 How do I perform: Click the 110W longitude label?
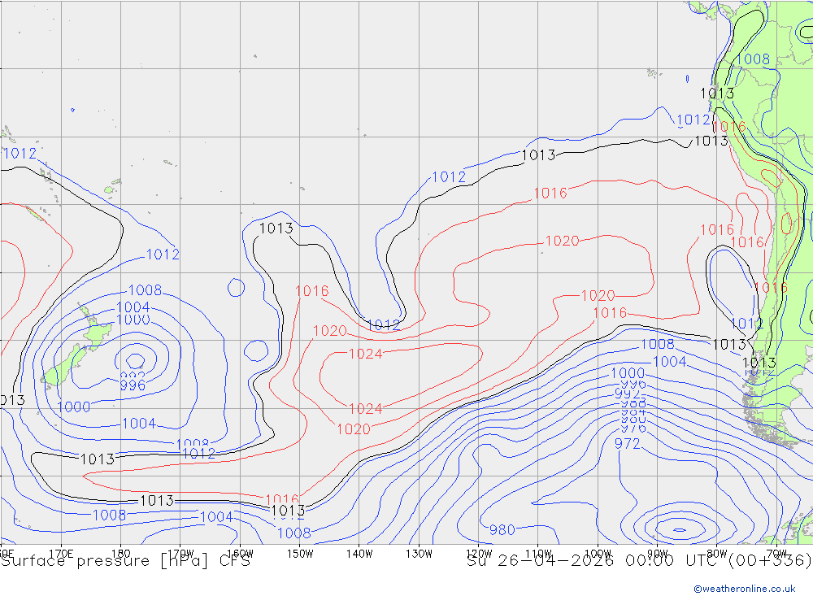point(538,554)
